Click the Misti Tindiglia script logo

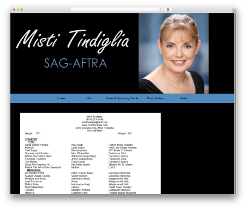click(73, 41)
